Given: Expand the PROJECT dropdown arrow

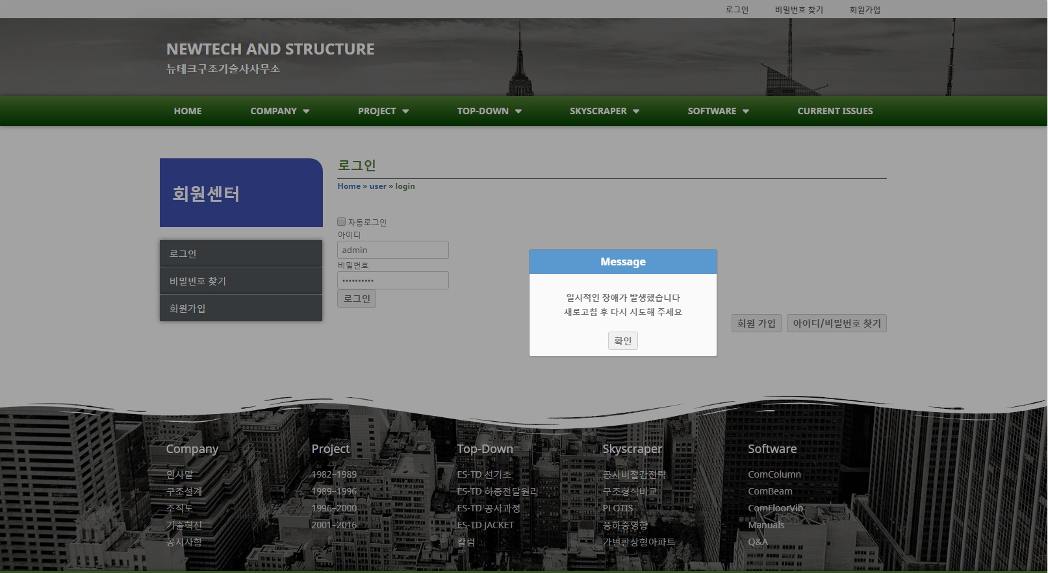Looking at the screenshot, I should click(405, 112).
